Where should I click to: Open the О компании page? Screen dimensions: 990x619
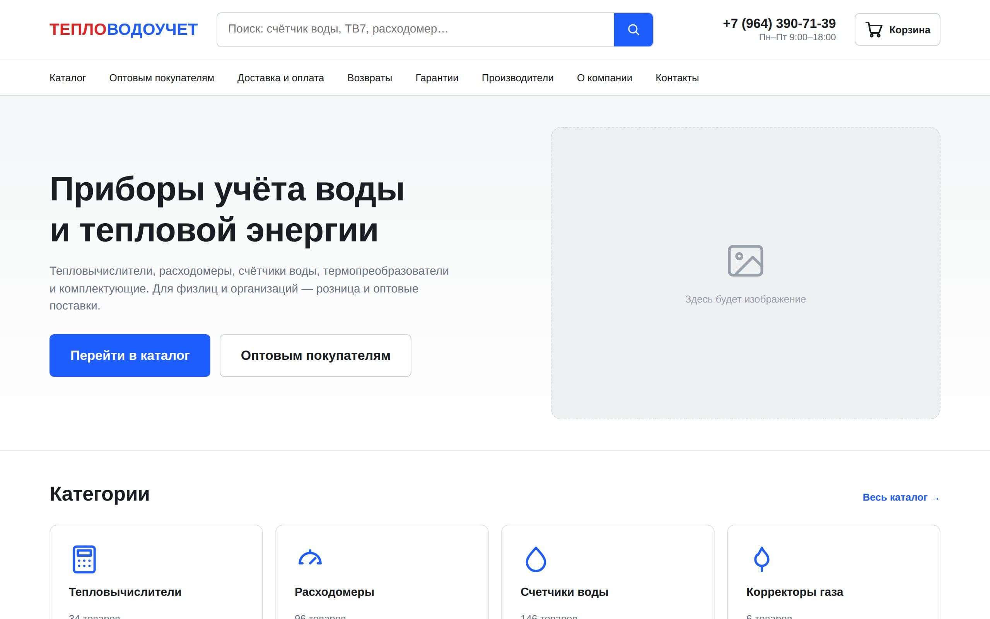pos(605,78)
